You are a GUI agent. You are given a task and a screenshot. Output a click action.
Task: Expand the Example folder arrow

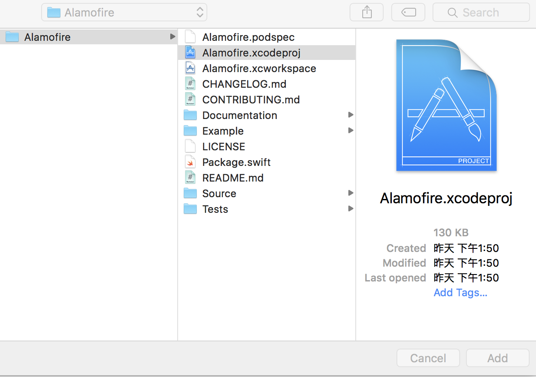tap(351, 131)
